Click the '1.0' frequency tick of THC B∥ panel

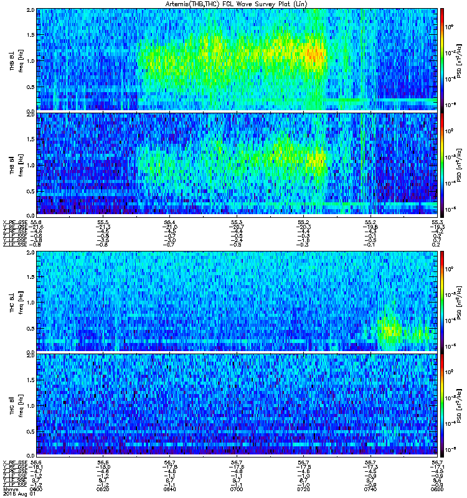(31, 406)
